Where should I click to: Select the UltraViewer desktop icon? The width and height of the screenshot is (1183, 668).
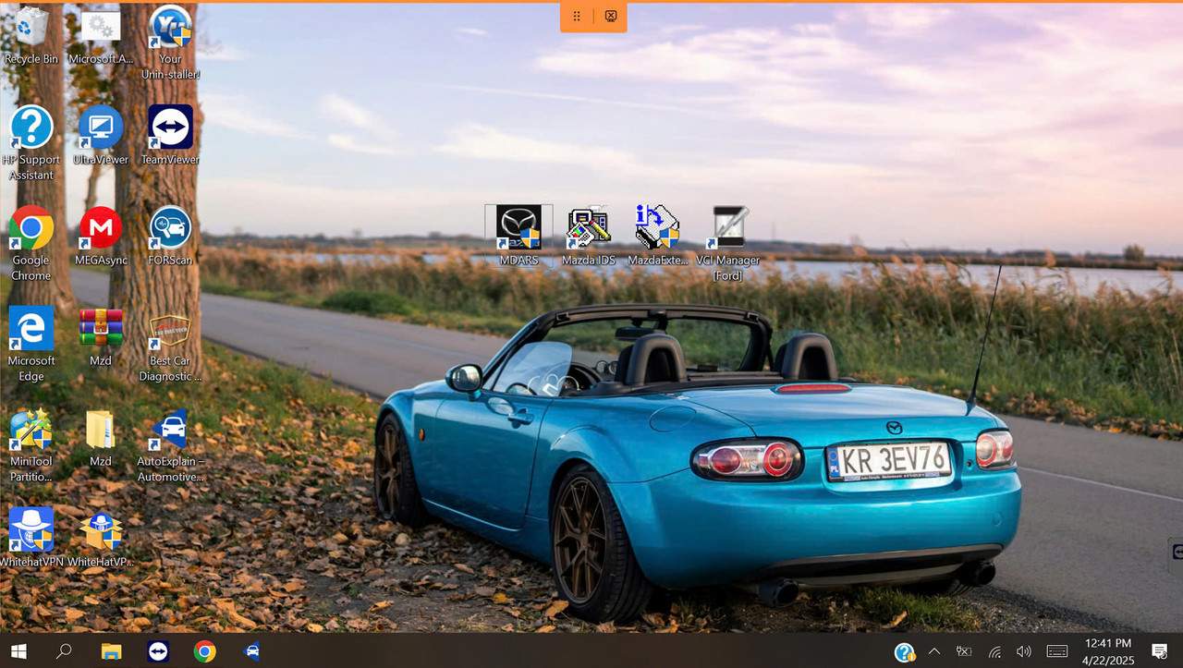coord(101,136)
